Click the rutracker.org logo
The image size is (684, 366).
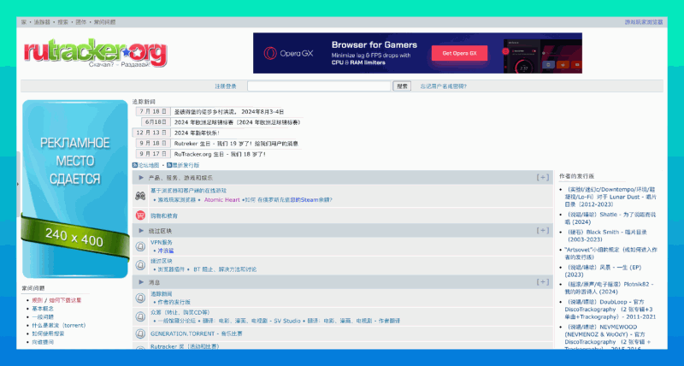(95, 53)
